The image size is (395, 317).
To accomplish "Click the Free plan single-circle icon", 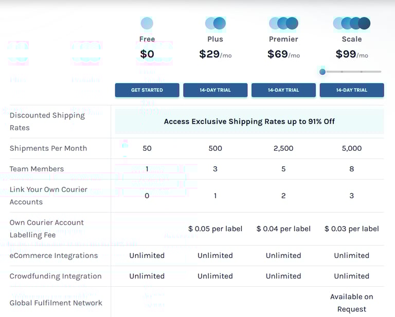I will (x=147, y=23).
